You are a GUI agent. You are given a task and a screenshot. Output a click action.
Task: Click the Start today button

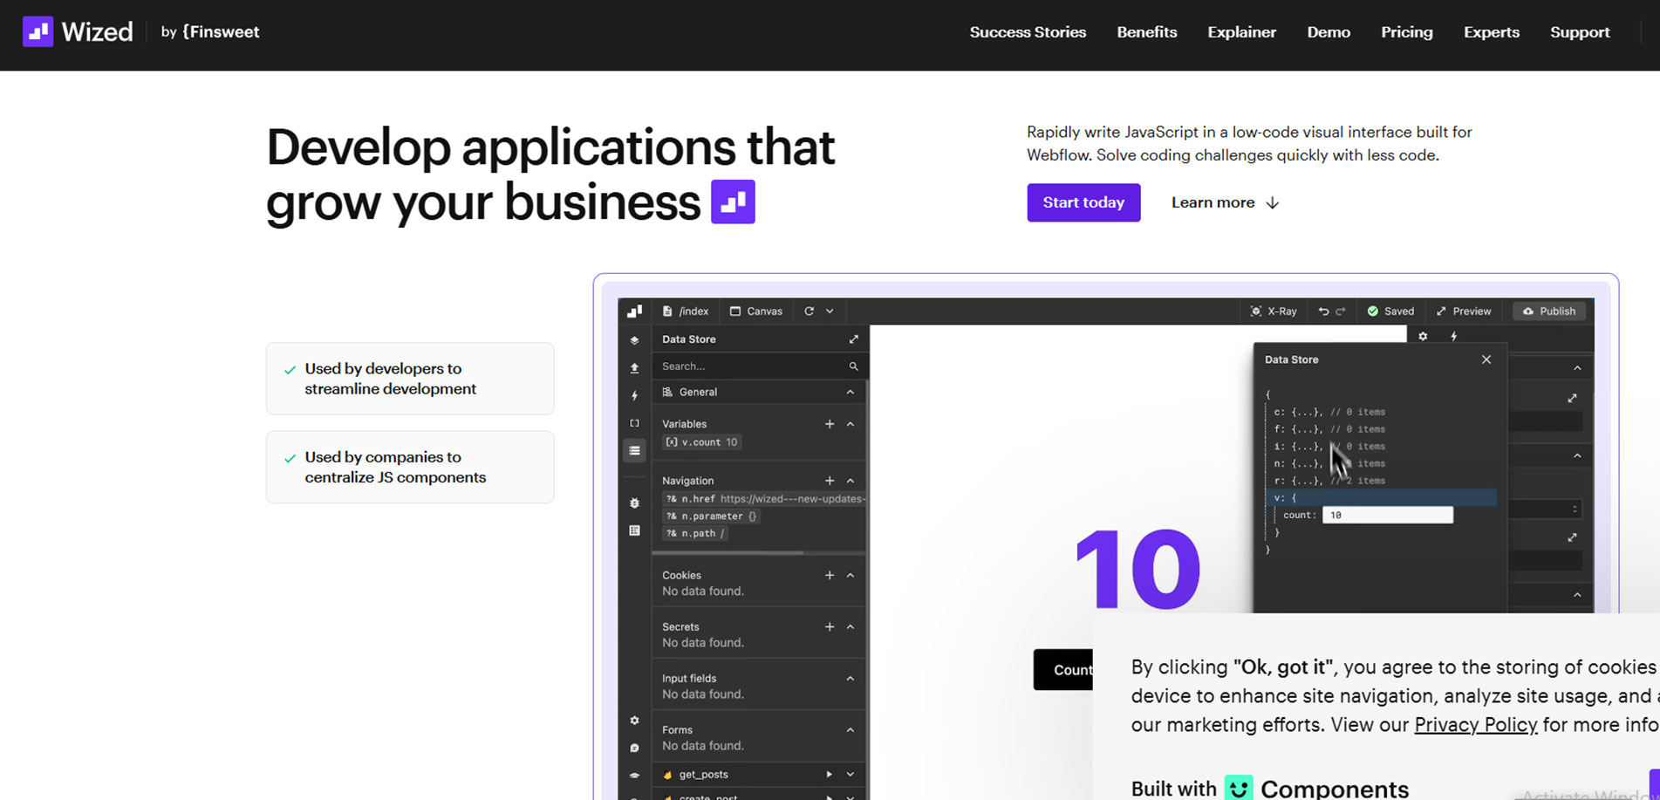coord(1083,202)
